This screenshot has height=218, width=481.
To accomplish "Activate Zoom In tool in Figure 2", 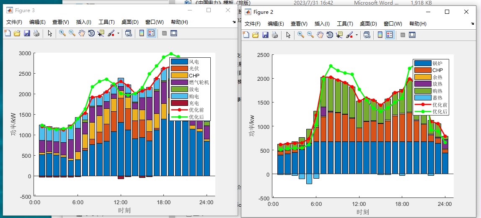I will [301, 35].
